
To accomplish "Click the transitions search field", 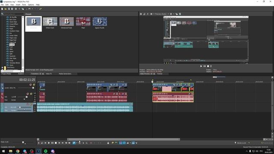I will click(x=14, y=14).
